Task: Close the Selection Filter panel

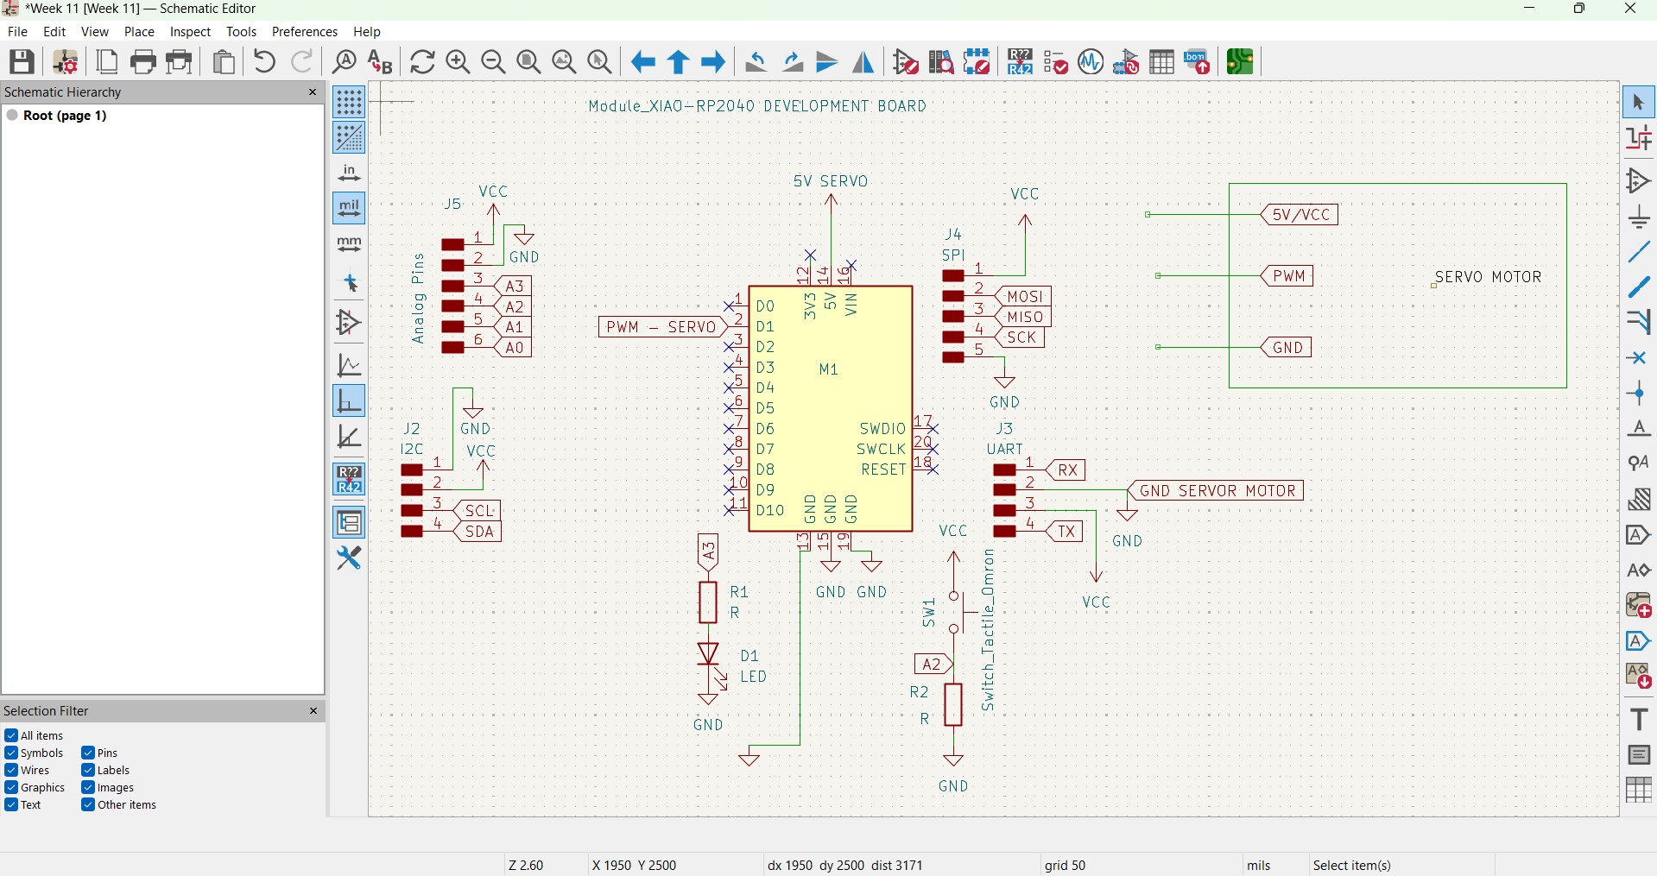Action: pyautogui.click(x=313, y=710)
